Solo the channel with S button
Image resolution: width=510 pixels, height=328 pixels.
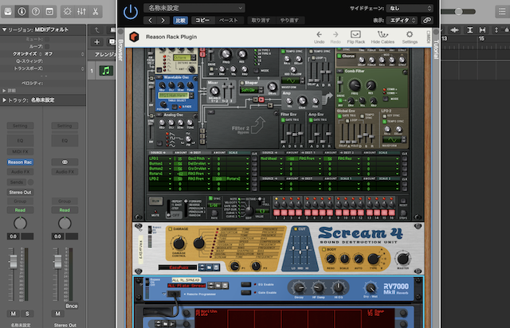[27, 313]
